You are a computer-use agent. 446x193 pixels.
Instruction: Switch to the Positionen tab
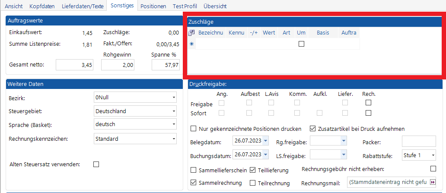coord(153,6)
